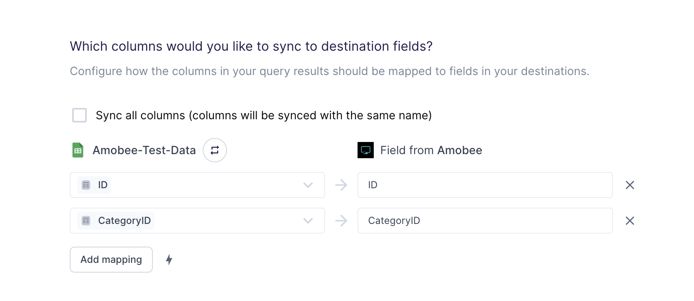Click the Sync all columns label text
Image resolution: width=694 pixels, height=301 pixels.
tap(264, 116)
